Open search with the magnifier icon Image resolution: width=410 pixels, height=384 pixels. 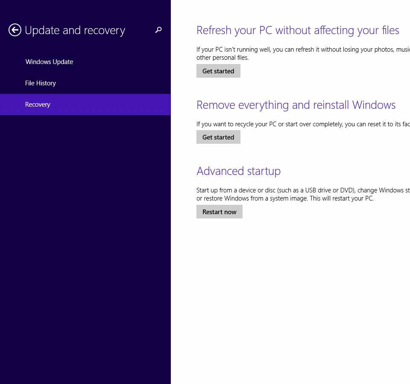pos(158,30)
